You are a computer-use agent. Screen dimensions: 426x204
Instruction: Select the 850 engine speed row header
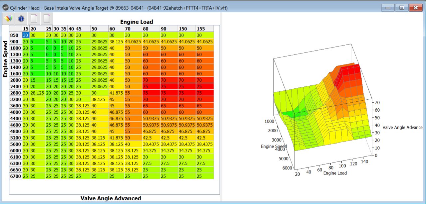pyautogui.click(x=16, y=35)
